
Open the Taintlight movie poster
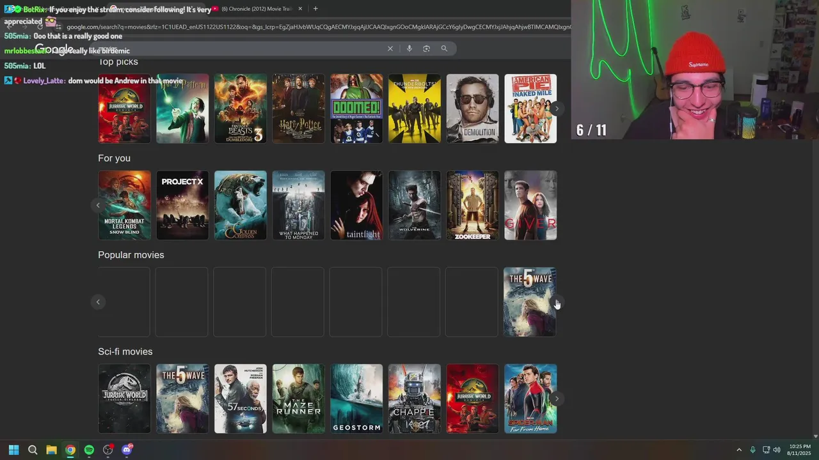click(356, 205)
